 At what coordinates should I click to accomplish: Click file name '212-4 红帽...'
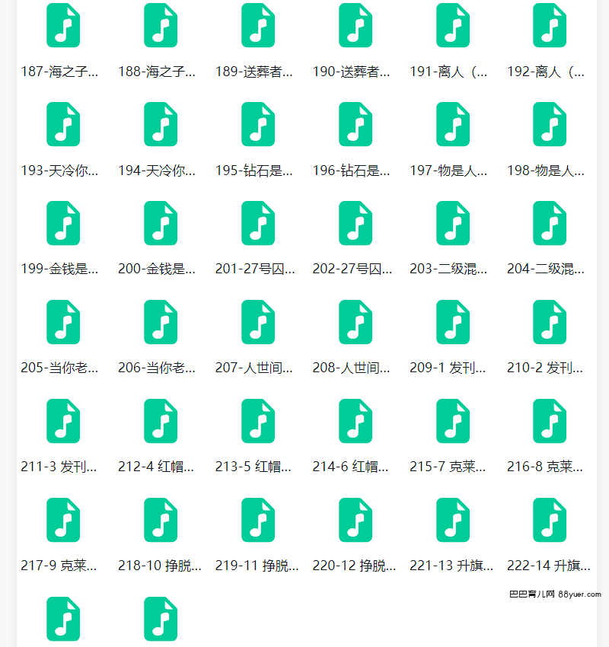click(x=156, y=467)
